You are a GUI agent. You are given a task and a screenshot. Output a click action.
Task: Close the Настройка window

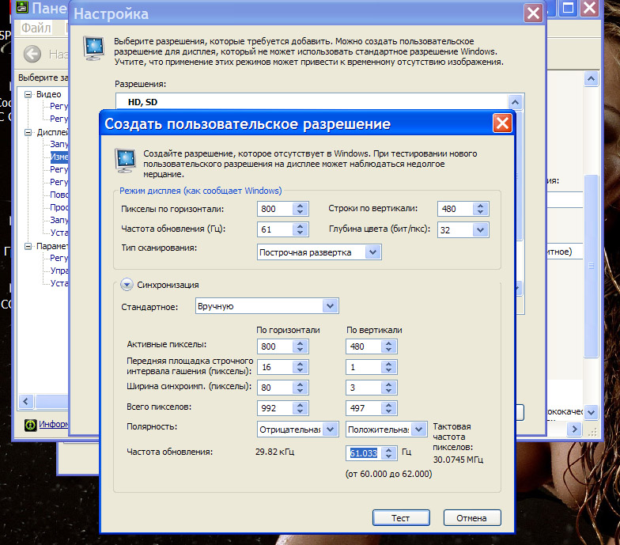[x=534, y=13]
